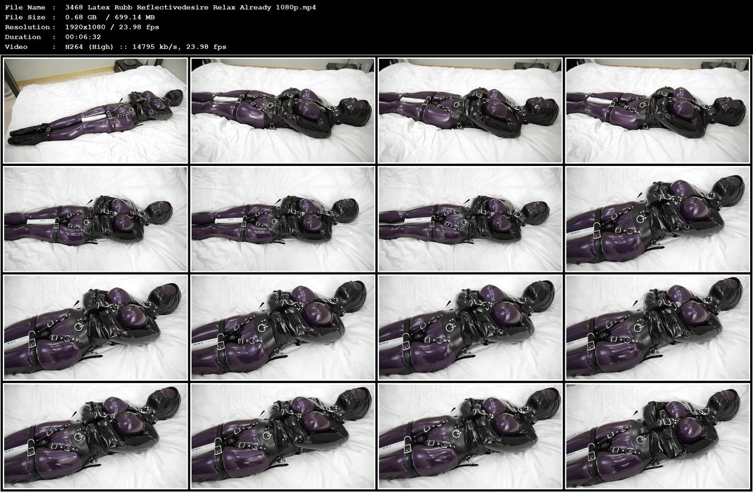Open the second thumbnail in the top row
Screen dimensions: 753x492
[283, 110]
